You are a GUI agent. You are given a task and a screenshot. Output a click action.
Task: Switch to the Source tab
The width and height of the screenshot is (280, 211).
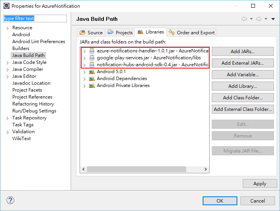91,33
